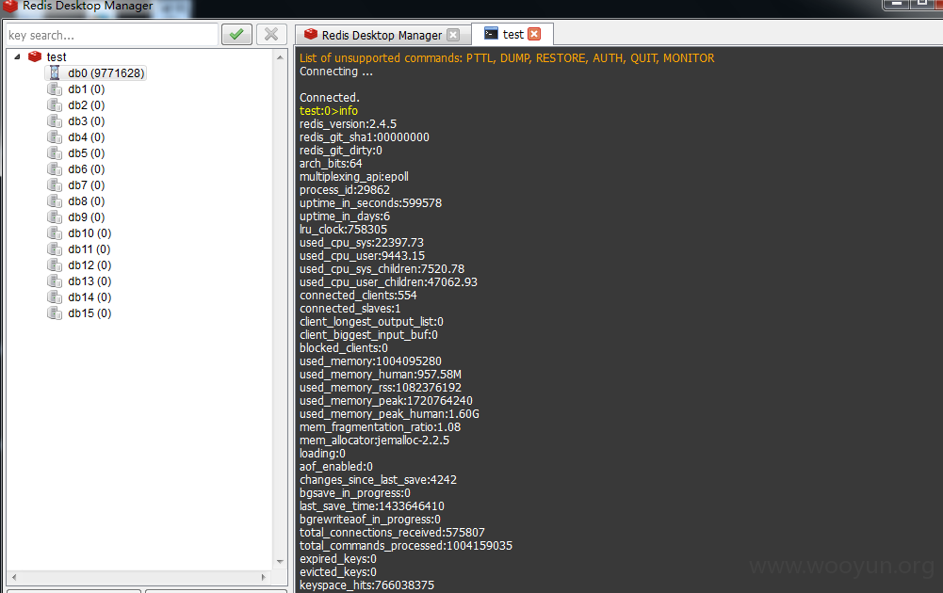
Task: Select the db9 (0) database entry
Action: (x=86, y=216)
